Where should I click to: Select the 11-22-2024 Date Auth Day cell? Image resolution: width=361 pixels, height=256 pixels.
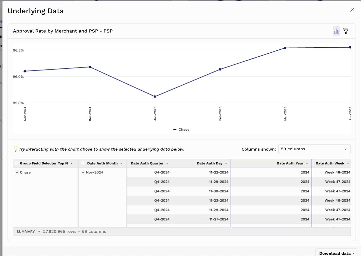pos(219,173)
